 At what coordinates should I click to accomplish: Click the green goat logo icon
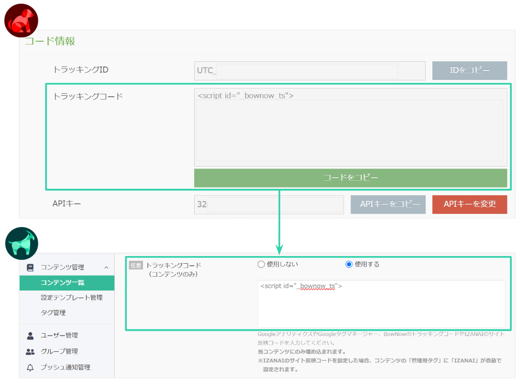point(22,243)
